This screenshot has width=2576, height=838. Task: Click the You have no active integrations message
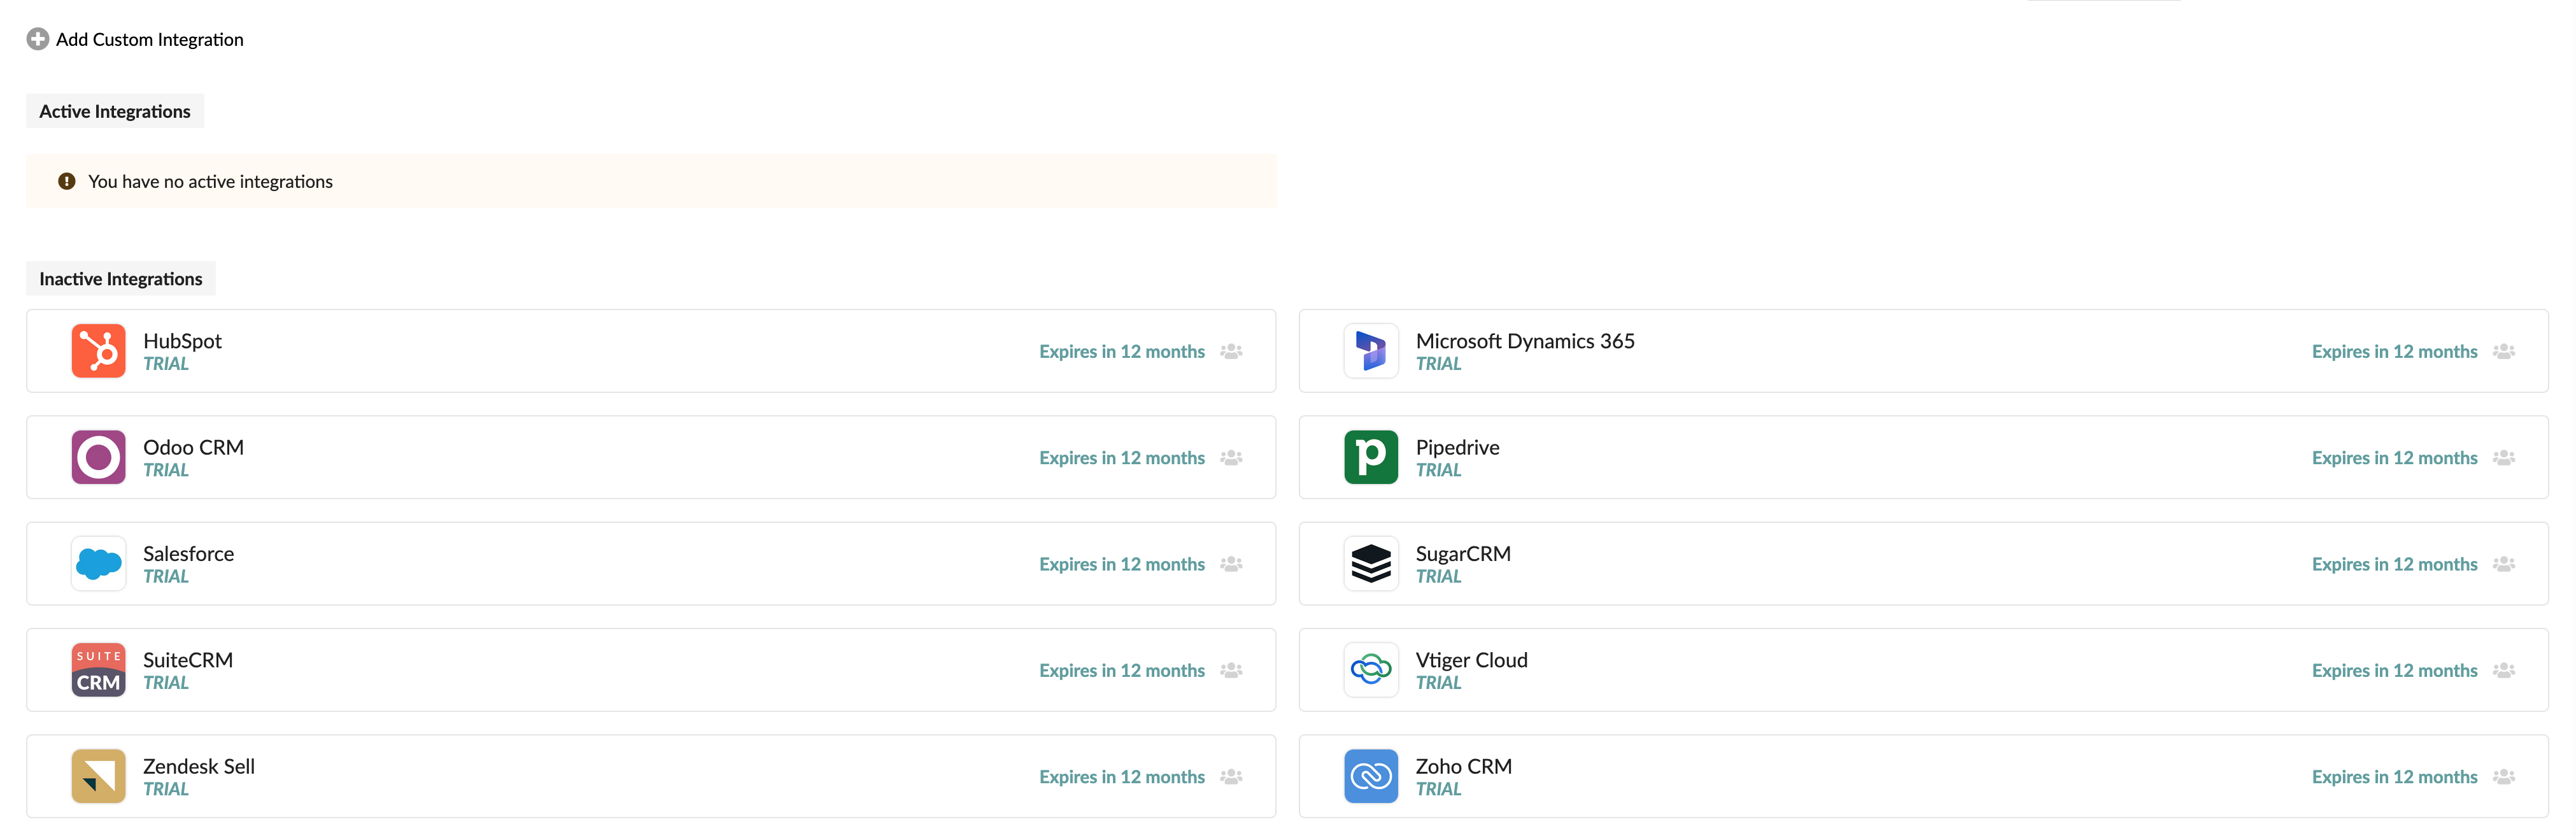(210, 181)
